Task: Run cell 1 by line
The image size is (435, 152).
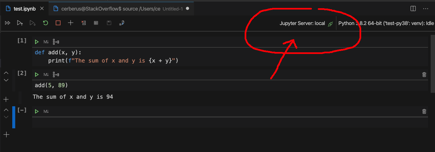Action: (56, 42)
